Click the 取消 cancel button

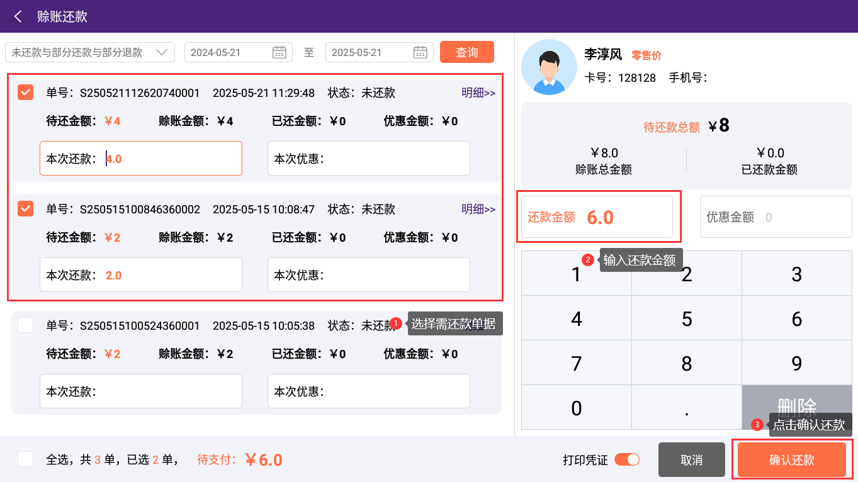click(x=691, y=460)
